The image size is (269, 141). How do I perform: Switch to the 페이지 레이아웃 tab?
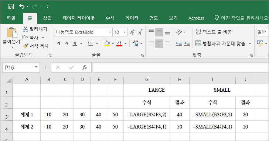pyautogui.click(x=79, y=18)
